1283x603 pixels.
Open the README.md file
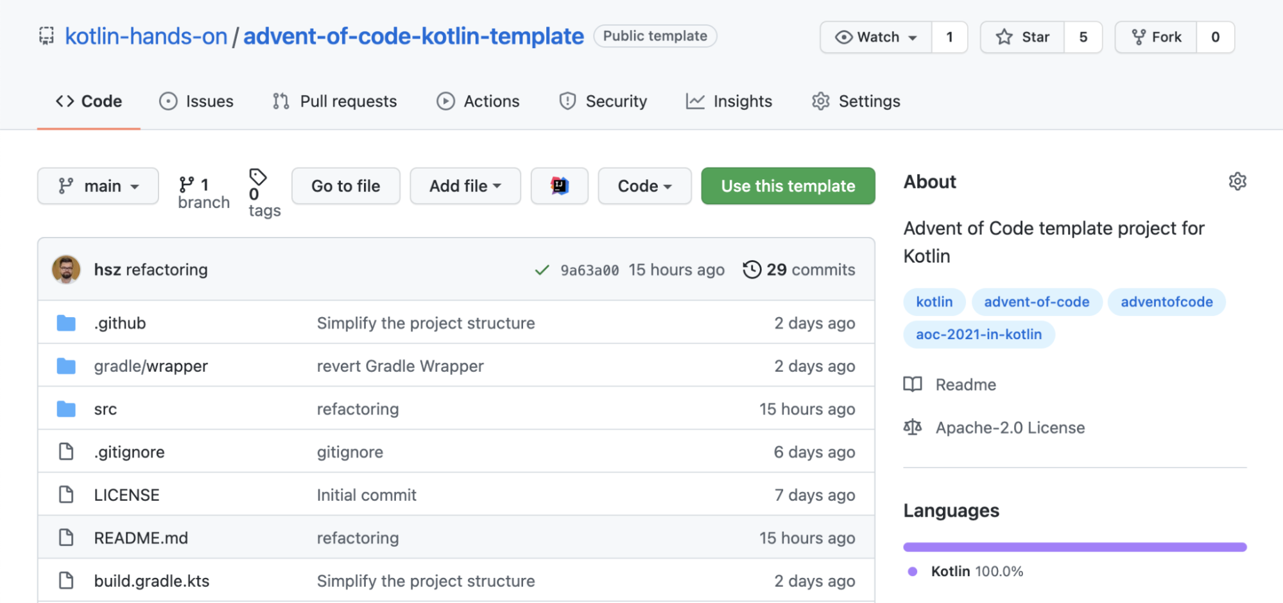tap(141, 538)
